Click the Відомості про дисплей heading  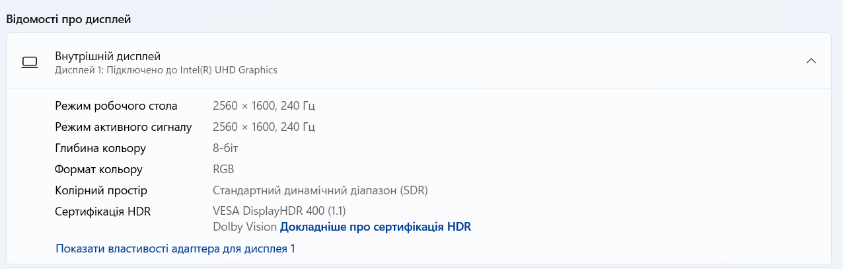69,19
